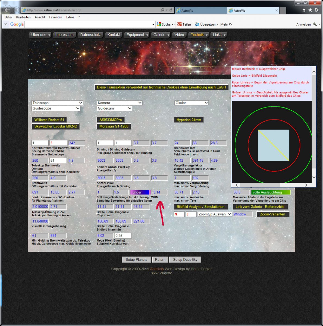This screenshot has width=323, height=326.
Task: Open the Extras menu
Action: [70, 17]
